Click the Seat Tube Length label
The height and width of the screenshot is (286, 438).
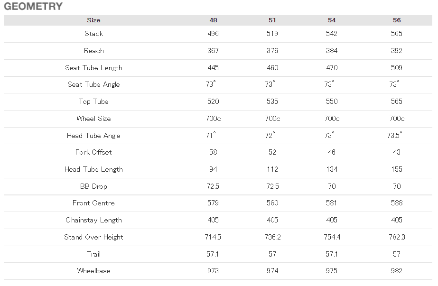click(x=93, y=68)
